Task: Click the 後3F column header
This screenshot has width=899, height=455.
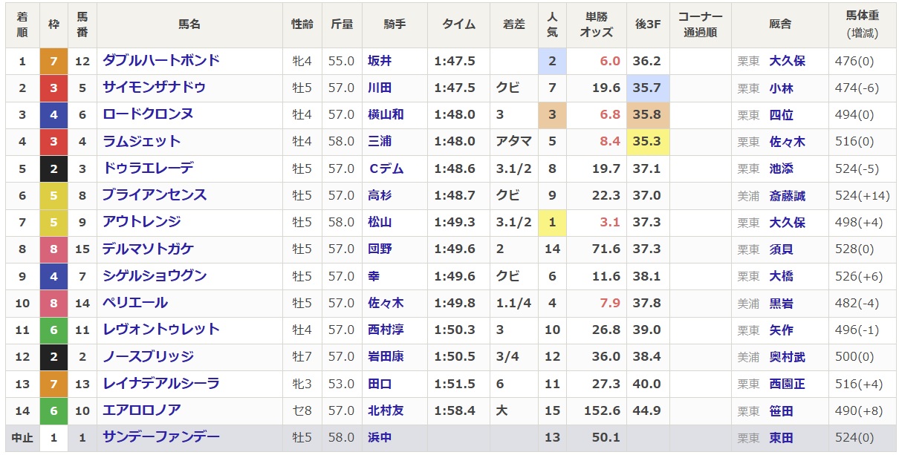Action: tap(648, 24)
